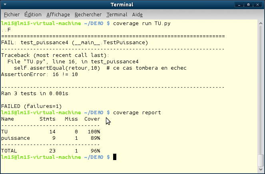Open the Terminal menu in menu bar
This screenshot has width=265, height=174.
click(117, 14)
